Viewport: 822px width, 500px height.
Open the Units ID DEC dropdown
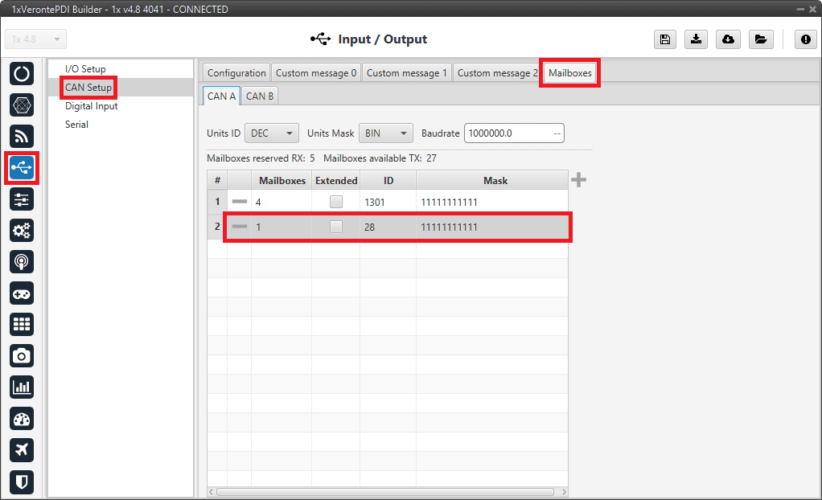(272, 133)
